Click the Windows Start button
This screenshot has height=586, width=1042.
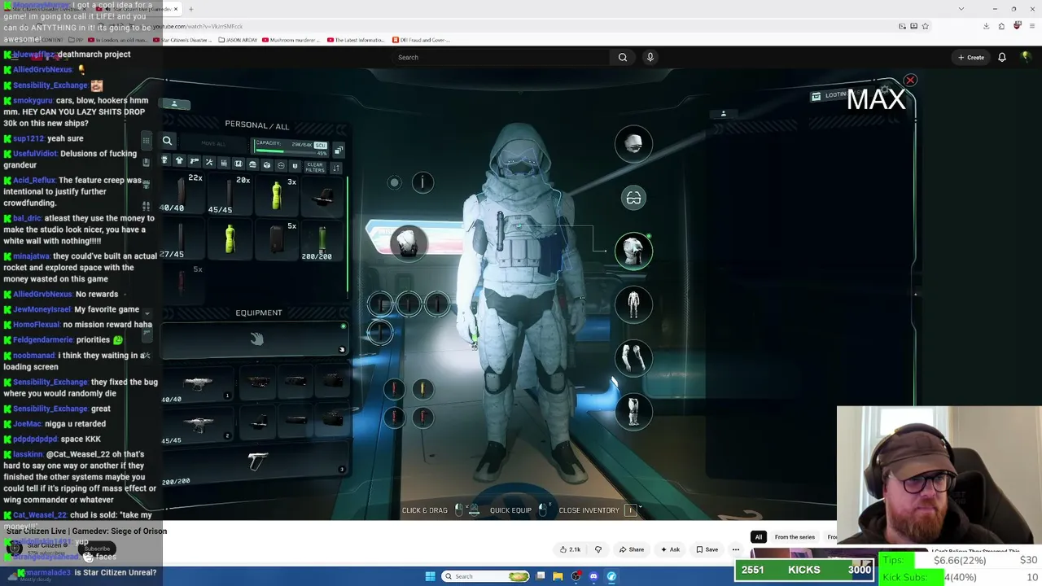click(x=431, y=576)
